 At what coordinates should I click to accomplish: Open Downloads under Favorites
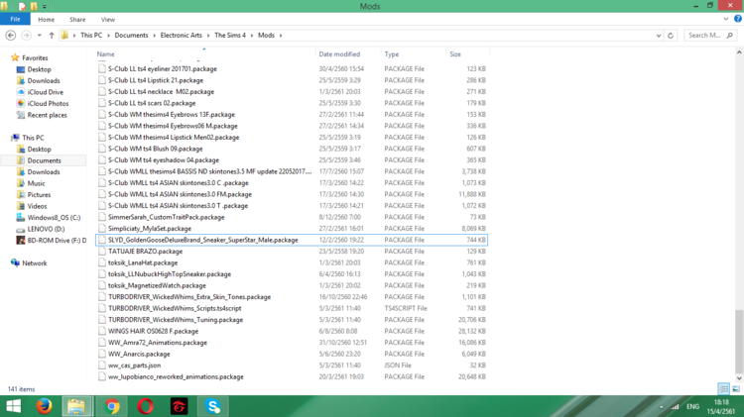(44, 80)
